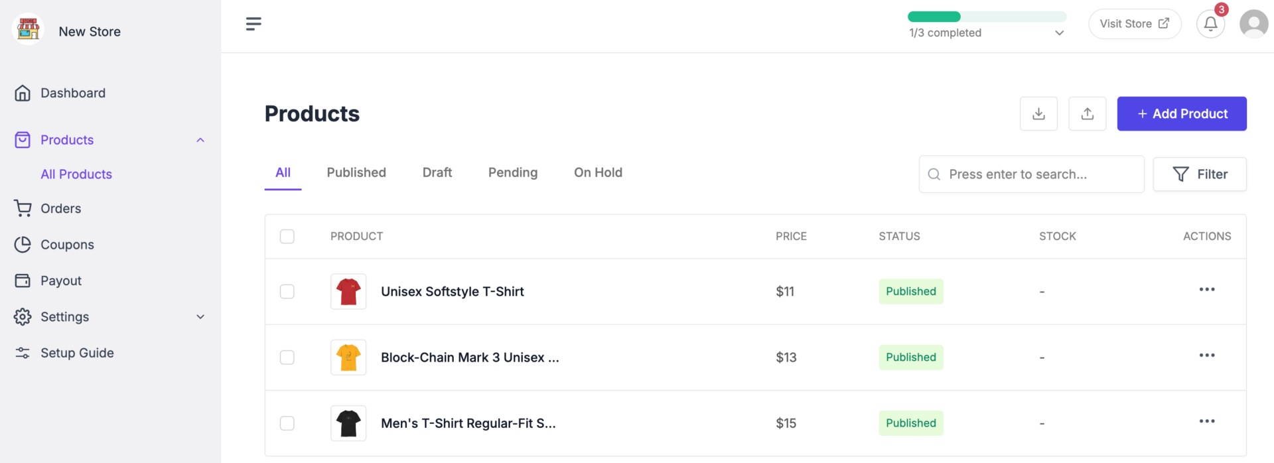Select all products using header checkbox
This screenshot has width=1274, height=463.
pos(287,236)
